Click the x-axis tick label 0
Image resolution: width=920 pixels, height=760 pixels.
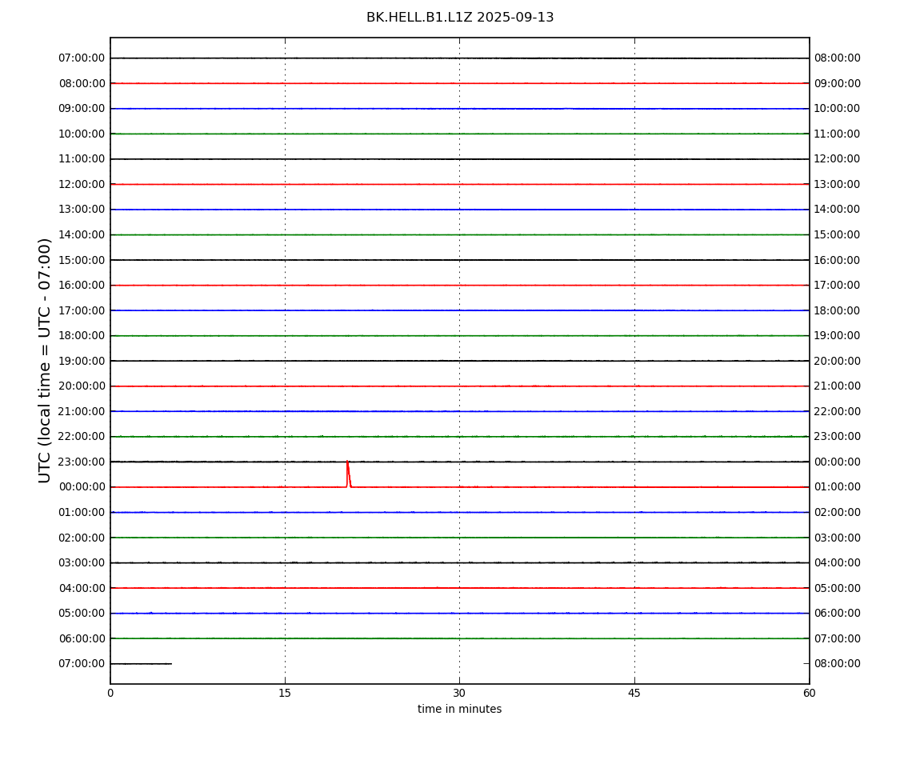pyautogui.click(x=110, y=693)
